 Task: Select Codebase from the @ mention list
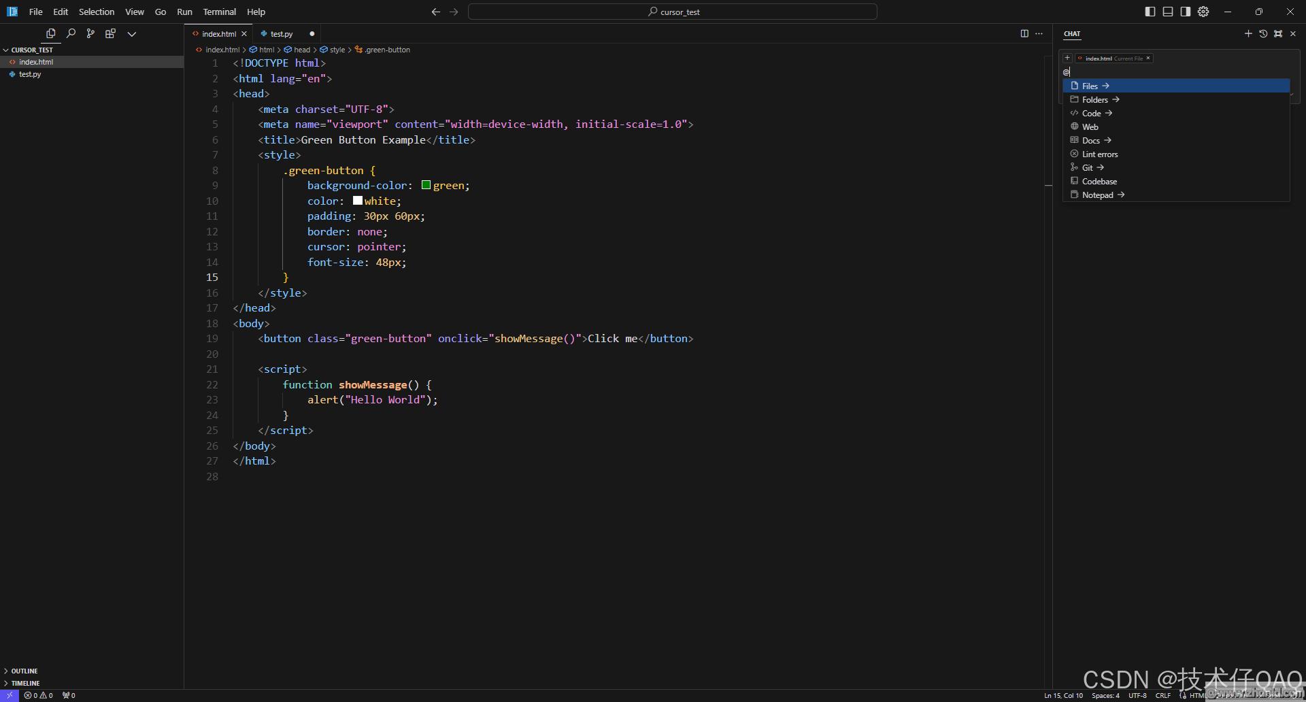point(1099,182)
